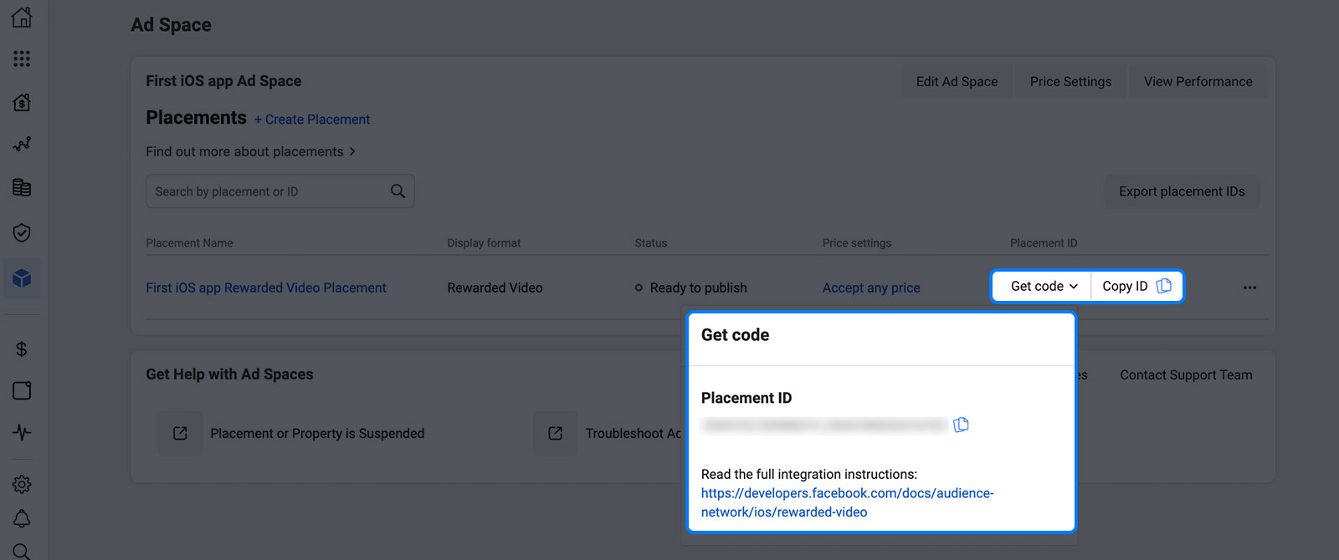Open the square note icon in sidebar
The height and width of the screenshot is (560, 1339).
click(22, 390)
